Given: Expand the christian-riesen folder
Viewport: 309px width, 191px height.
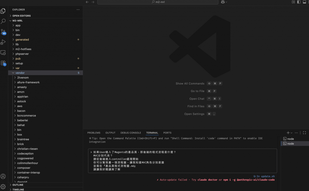Looking at the screenshot, I should [x=46, y=149].
